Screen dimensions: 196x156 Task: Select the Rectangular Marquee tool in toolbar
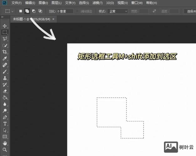pyautogui.click(x=5, y=32)
